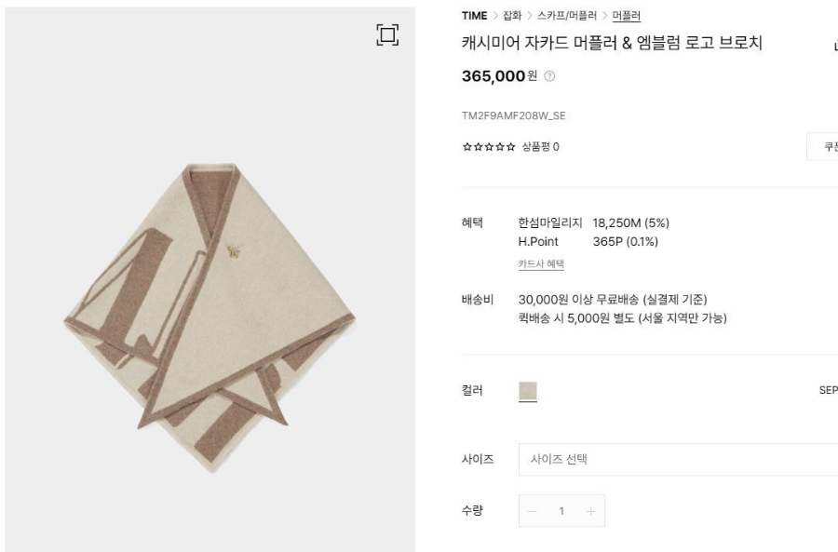Click the product title text
Viewport: 838px width, 552px height.
(x=612, y=43)
